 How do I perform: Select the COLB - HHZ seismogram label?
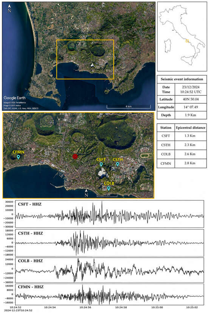point(30,261)
